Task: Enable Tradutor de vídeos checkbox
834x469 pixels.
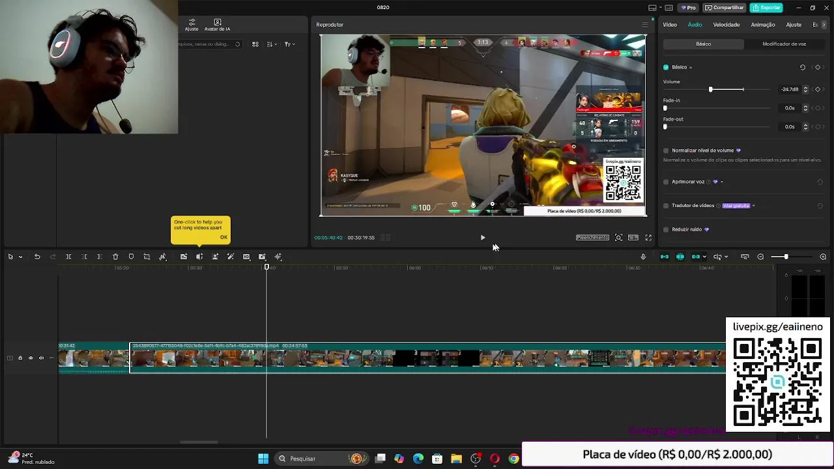Action: pos(666,206)
